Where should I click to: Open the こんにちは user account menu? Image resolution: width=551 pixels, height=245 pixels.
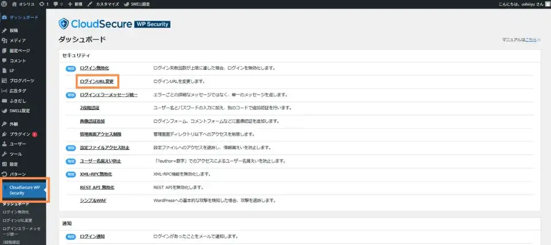[523, 4]
